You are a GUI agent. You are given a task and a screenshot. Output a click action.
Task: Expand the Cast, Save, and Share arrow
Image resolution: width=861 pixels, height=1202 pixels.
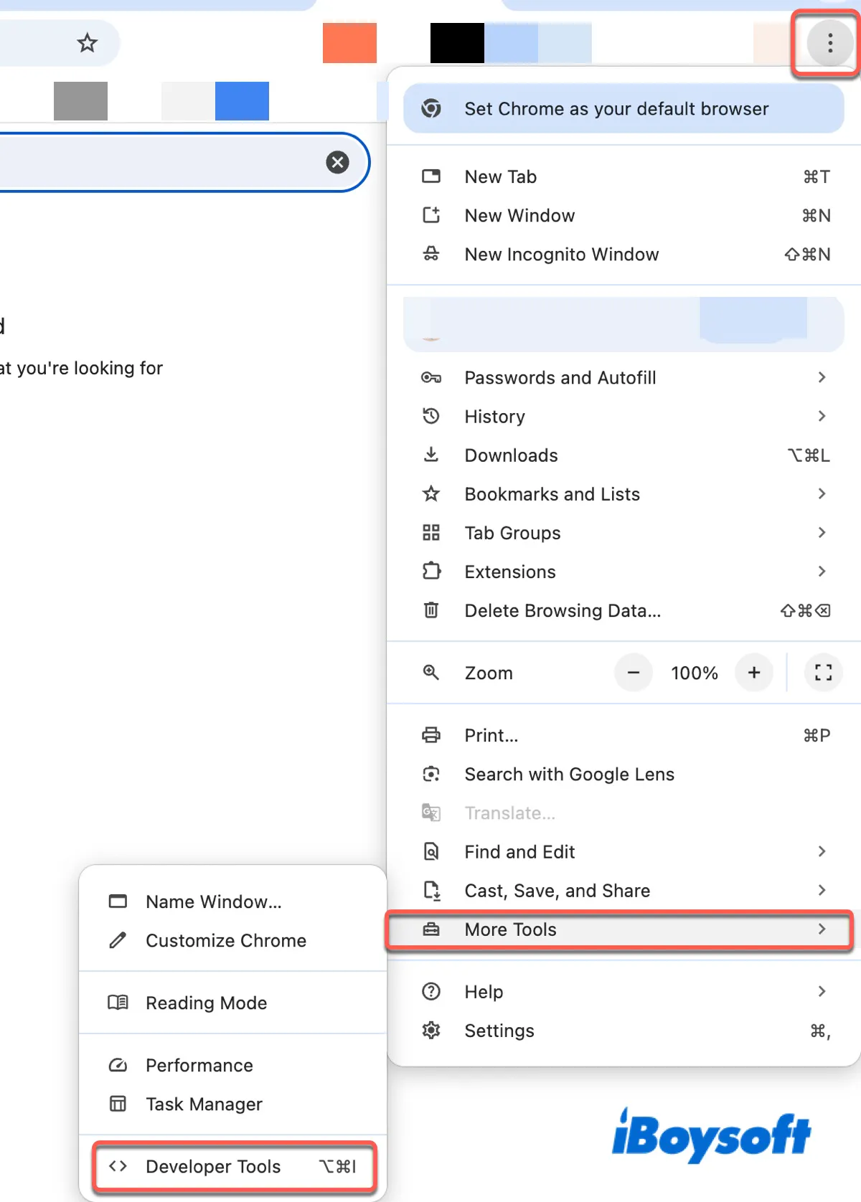822,890
